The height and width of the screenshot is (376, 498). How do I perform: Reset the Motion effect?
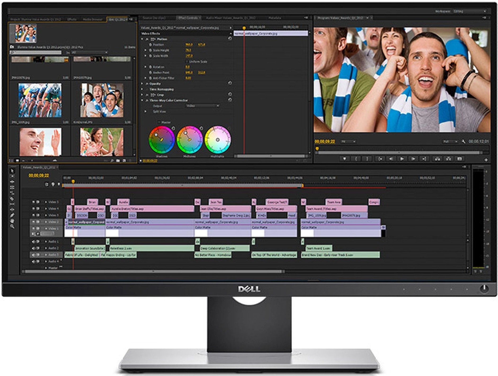click(230, 39)
